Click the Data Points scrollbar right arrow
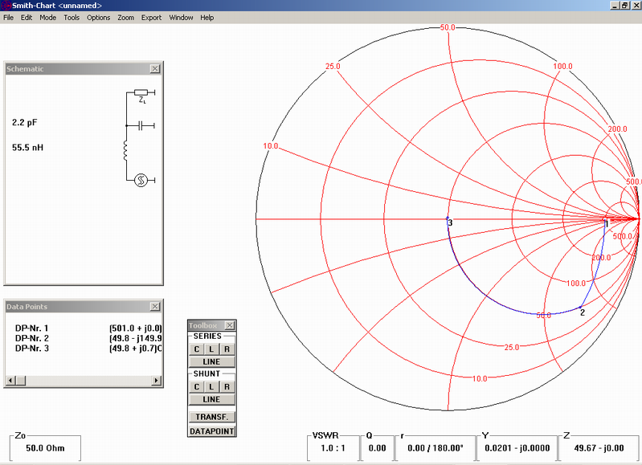Viewport: 642px width, 465px height. 156,380
